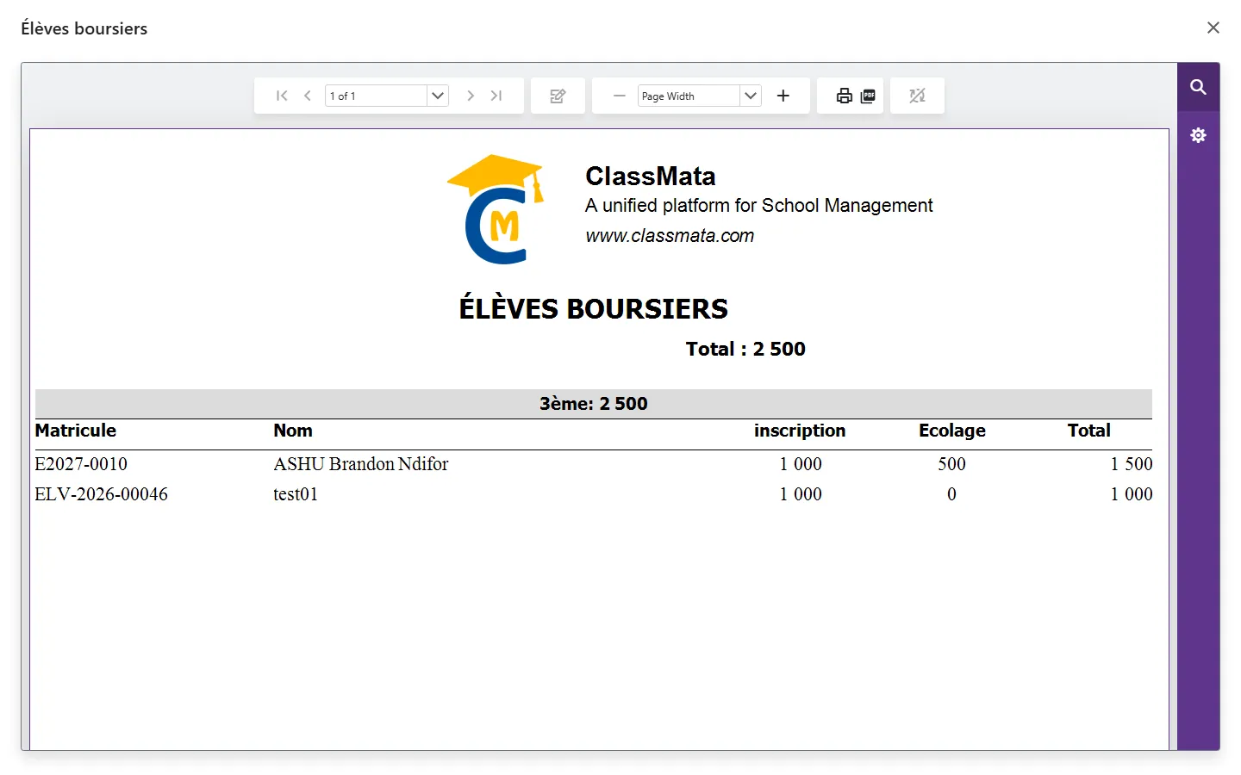Click the highlight editing fields icon
1241x775 pixels.
[x=917, y=96]
